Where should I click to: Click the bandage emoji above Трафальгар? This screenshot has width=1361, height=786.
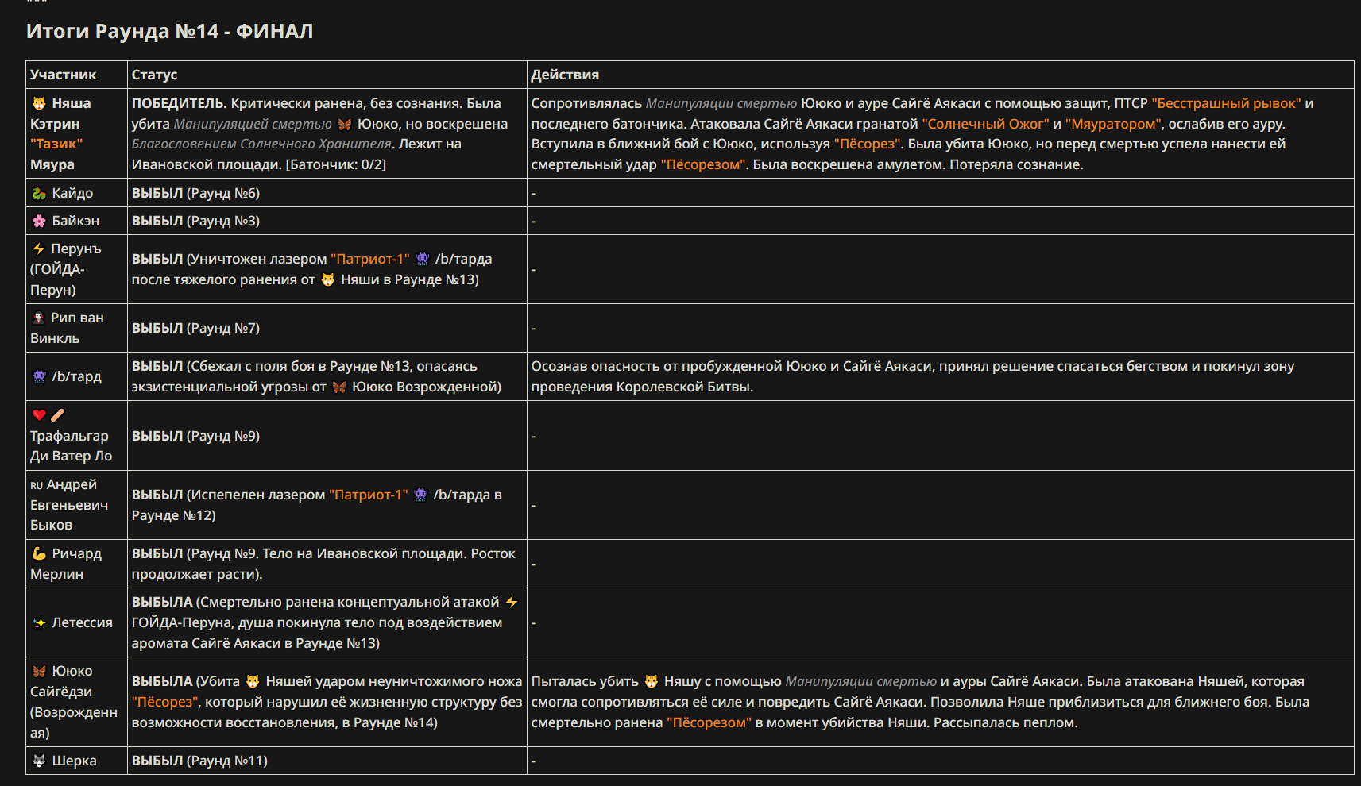pyautogui.click(x=57, y=414)
